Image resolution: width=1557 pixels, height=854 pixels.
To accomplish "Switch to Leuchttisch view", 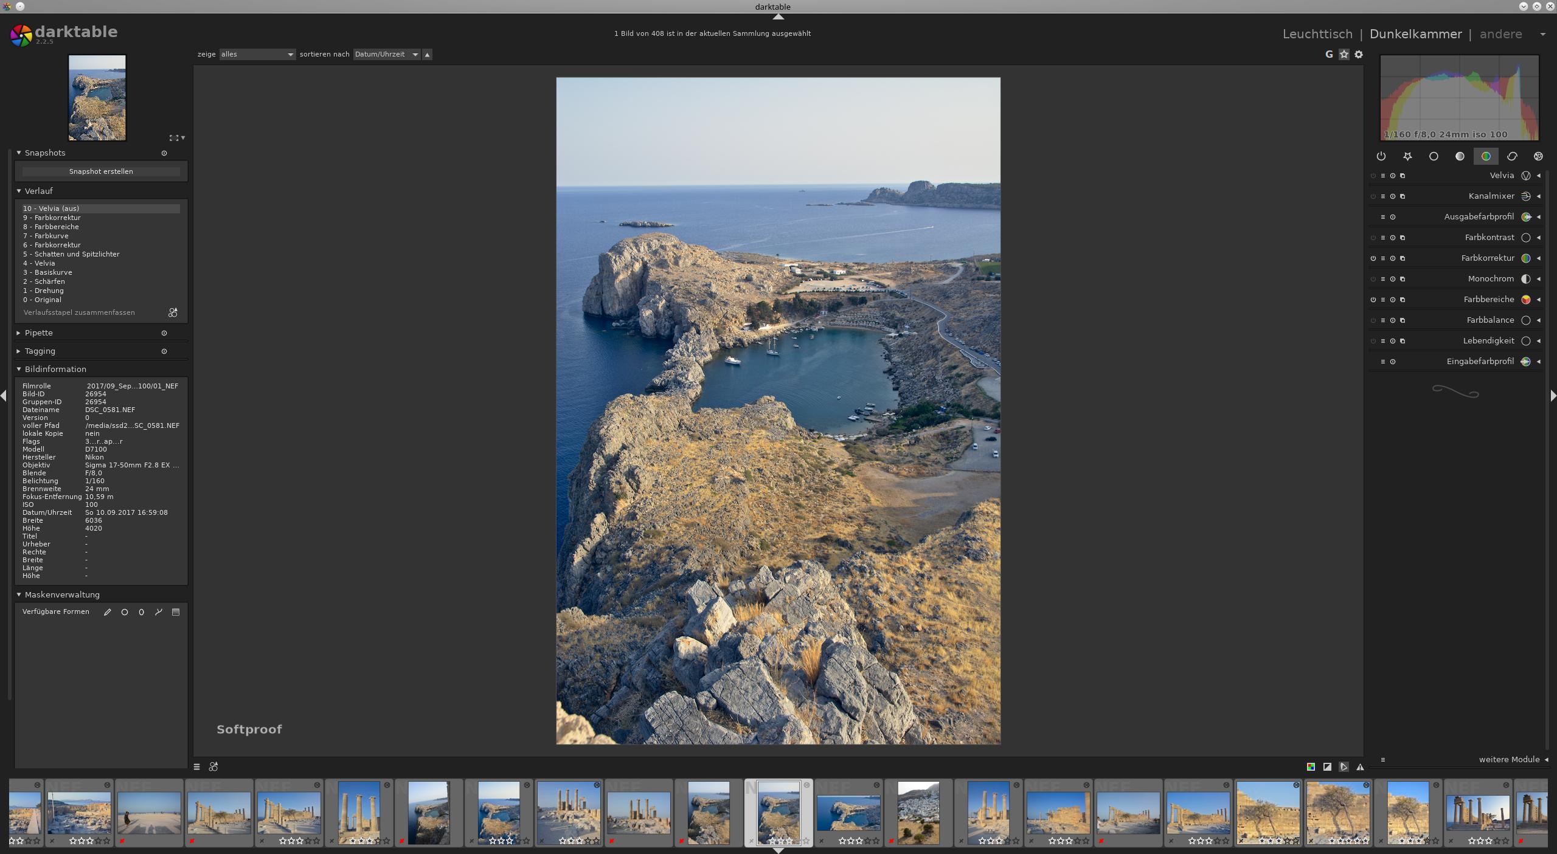I will click(1317, 34).
